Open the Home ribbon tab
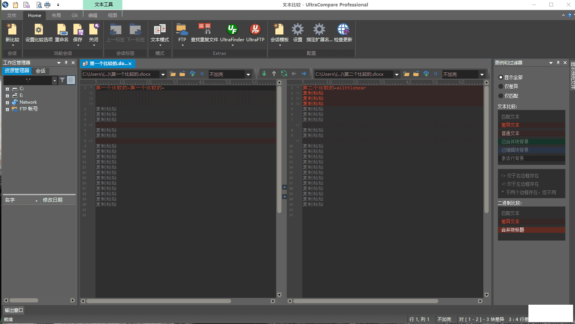 34,15
